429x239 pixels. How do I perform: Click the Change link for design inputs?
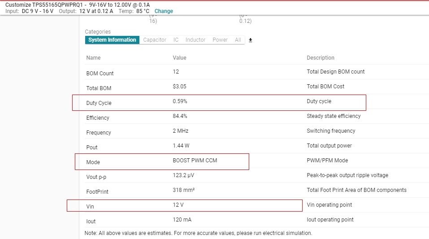[164, 11]
